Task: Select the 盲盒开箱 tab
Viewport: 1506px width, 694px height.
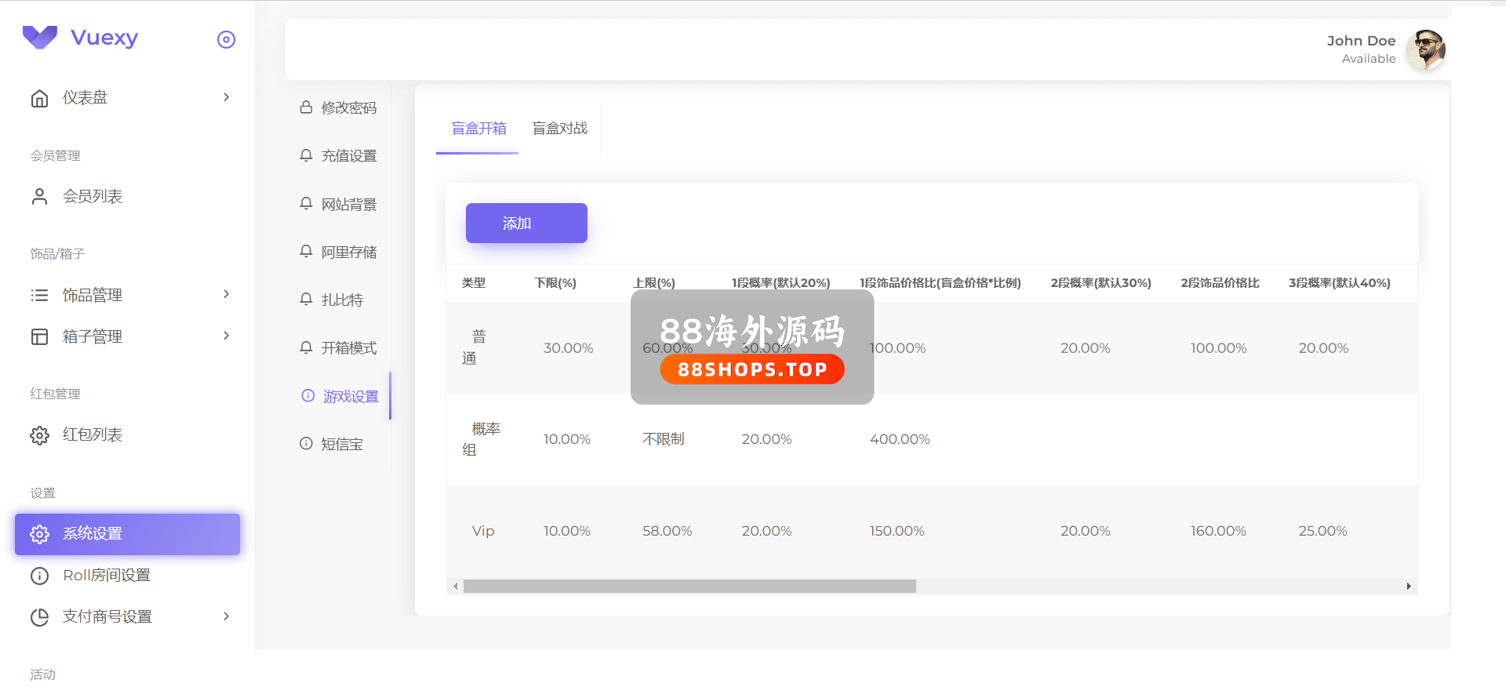Action: coord(478,129)
